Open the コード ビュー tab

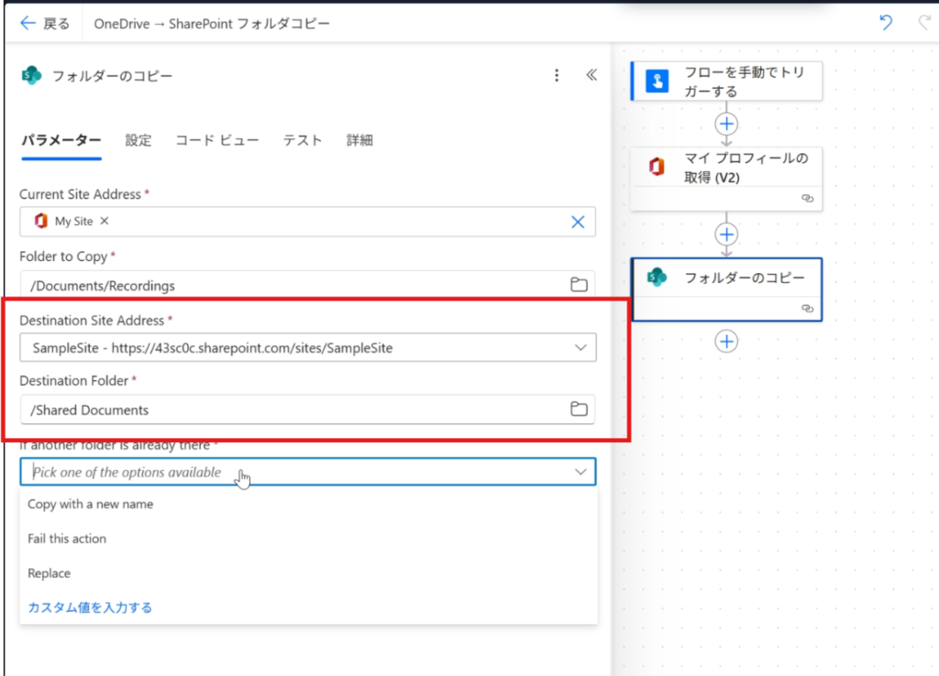[216, 140]
